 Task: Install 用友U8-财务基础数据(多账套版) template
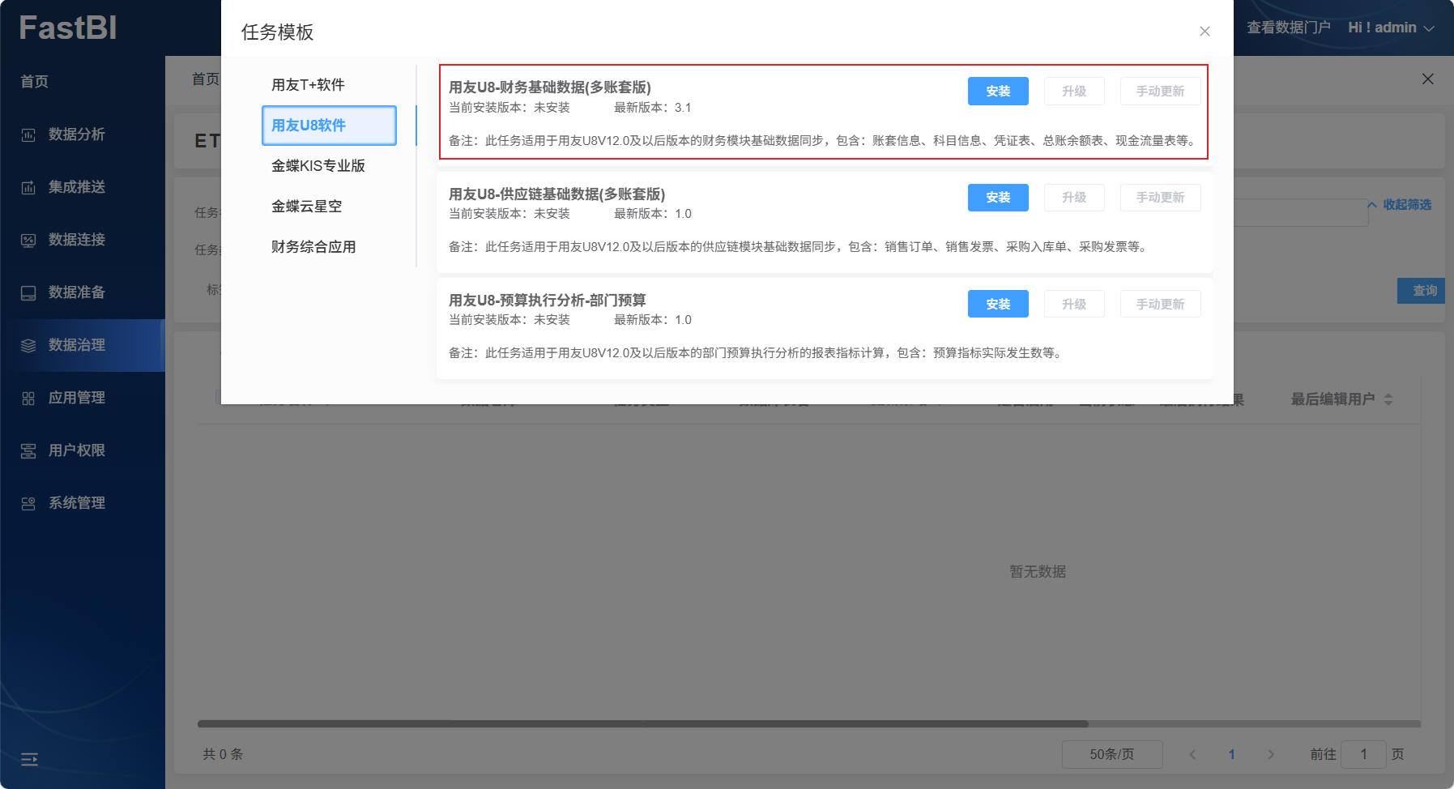(x=997, y=92)
